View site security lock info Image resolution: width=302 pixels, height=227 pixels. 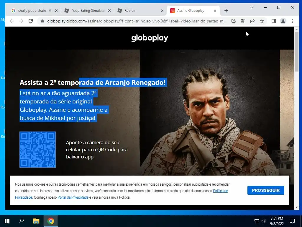click(x=42, y=21)
